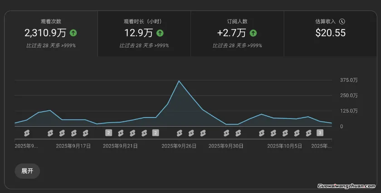Viewport: 381px width, 193px height.
Task: Switch to the 订阅人数 metric tab
Action: 237,34
